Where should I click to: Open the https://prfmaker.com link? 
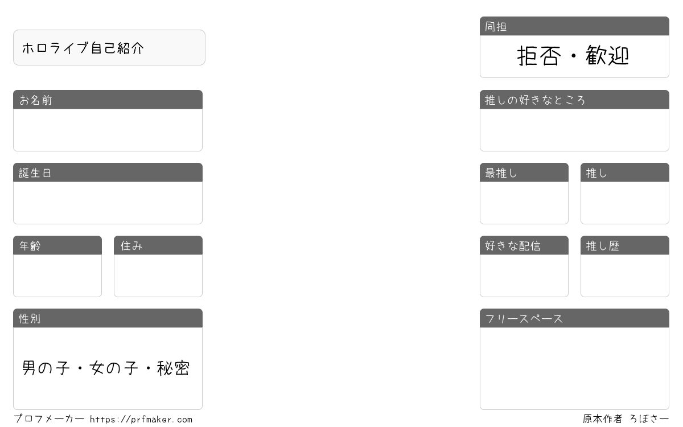tap(141, 420)
